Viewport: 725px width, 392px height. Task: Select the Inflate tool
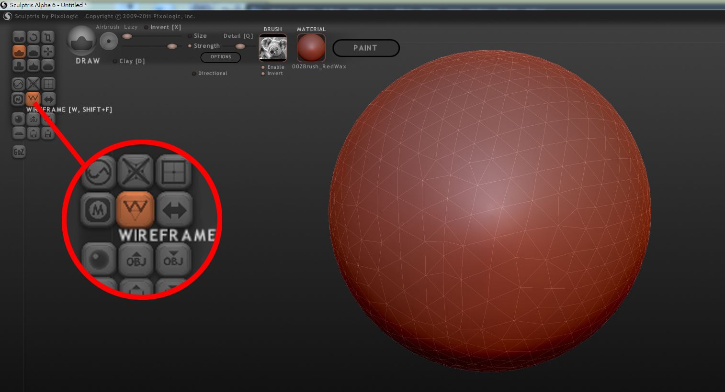pos(19,65)
